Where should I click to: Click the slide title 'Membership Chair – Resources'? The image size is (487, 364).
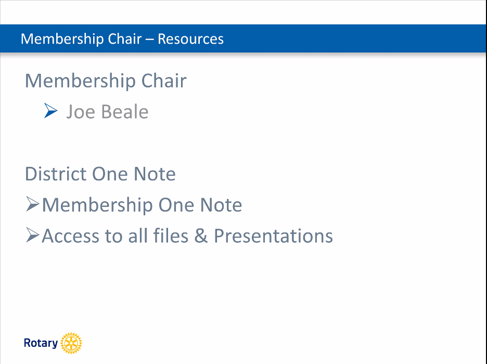click(122, 39)
